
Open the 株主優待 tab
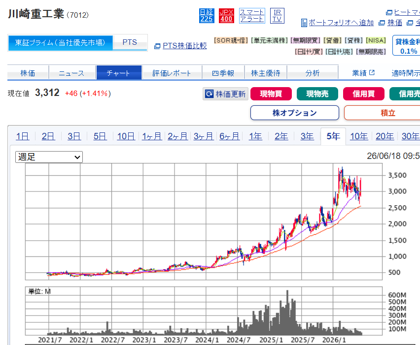click(x=266, y=73)
